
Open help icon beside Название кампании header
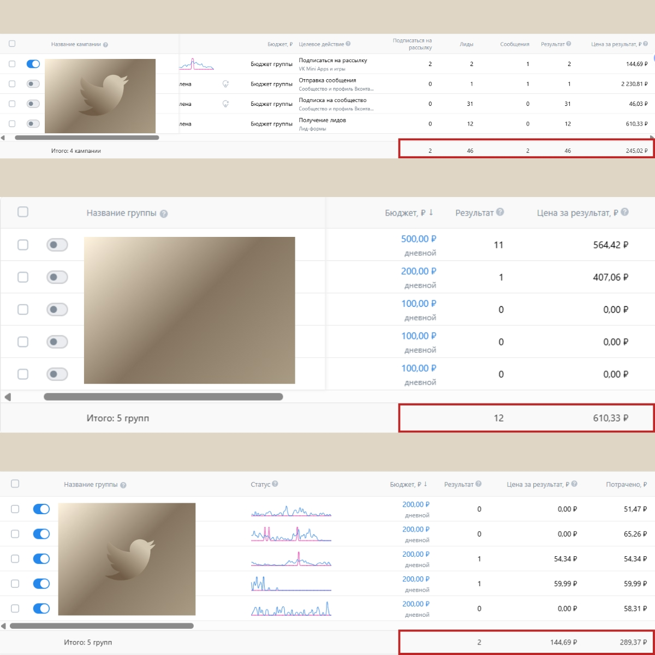click(x=105, y=45)
